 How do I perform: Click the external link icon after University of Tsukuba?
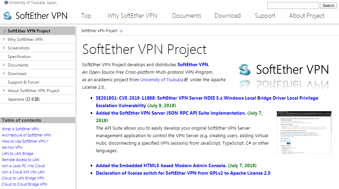pos(186,79)
